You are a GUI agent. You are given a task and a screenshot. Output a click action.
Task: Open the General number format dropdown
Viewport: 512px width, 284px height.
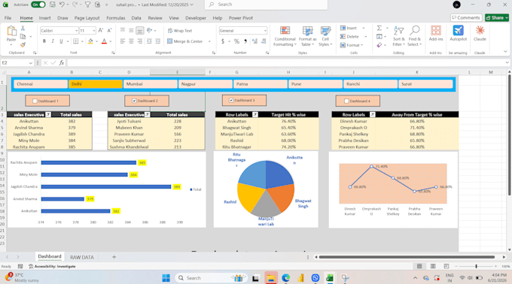265,31
